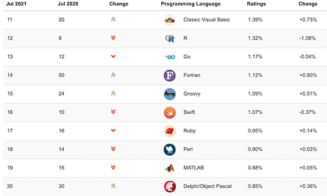Image resolution: width=327 pixels, height=196 pixels.
Task: Click the orange Swift bird logo
Action: (169, 113)
